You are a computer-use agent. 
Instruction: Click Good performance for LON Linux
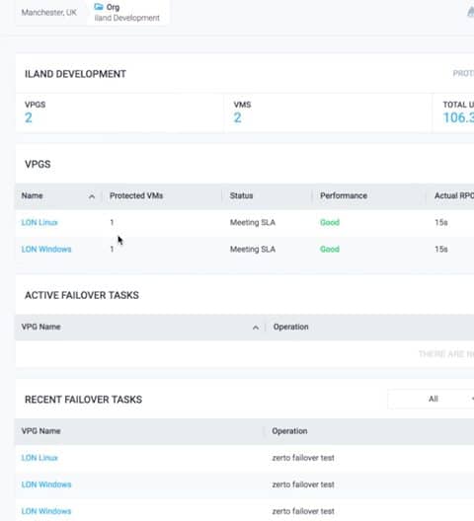330,222
